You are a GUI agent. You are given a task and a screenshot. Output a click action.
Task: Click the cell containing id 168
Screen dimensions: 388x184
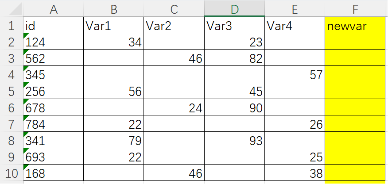tap(53, 173)
